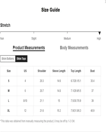Click the Sleeve Length column header
This screenshot has width=106, height=132.
pyautogui.click(x=59, y=71)
